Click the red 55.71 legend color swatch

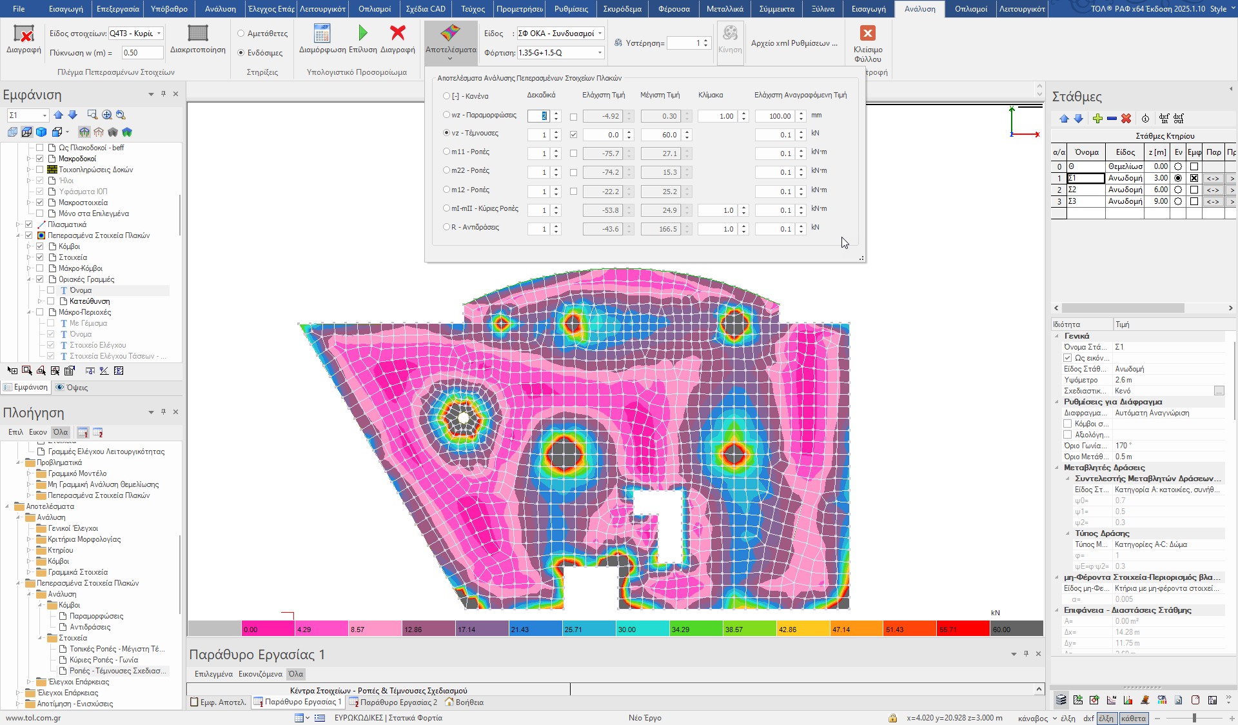point(963,629)
